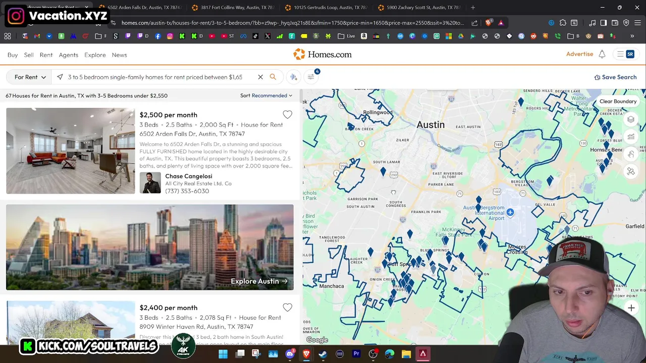646x363 pixels.
Task: Click the Homes.com logo
Action: pyautogui.click(x=322, y=54)
